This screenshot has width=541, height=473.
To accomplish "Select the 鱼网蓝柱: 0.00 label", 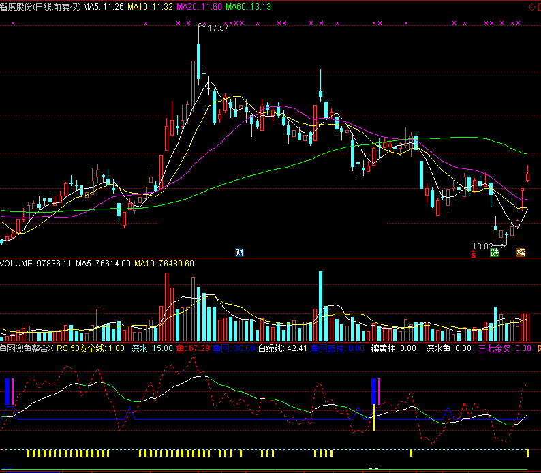I will [x=337, y=348].
